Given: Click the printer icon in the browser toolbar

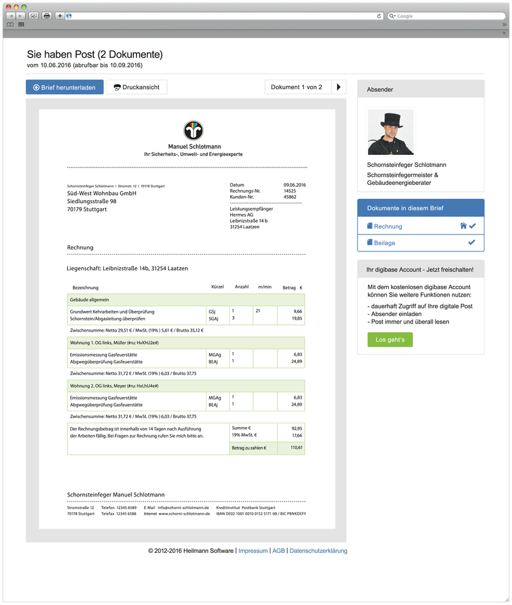Looking at the screenshot, I should point(47,16).
